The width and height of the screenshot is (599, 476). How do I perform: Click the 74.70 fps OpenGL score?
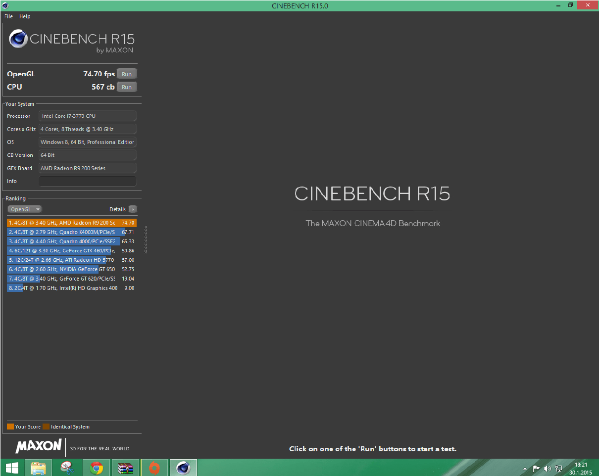click(99, 74)
